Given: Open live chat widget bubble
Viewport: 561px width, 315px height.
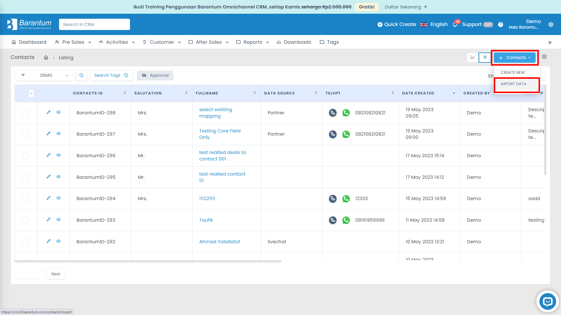Looking at the screenshot, I should pyautogui.click(x=548, y=302).
